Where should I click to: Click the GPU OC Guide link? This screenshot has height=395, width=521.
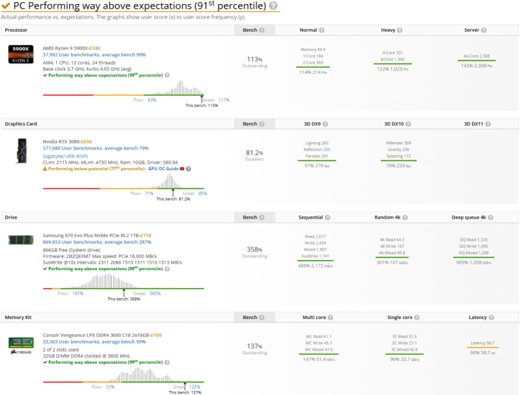(160, 169)
